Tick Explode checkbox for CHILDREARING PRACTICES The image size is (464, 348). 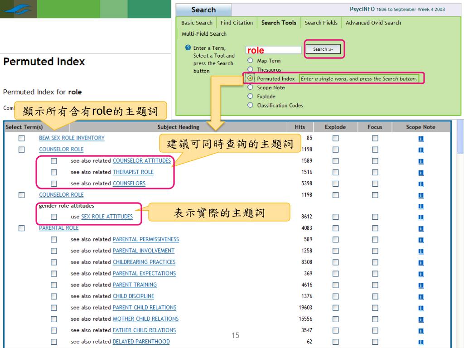[335, 262]
